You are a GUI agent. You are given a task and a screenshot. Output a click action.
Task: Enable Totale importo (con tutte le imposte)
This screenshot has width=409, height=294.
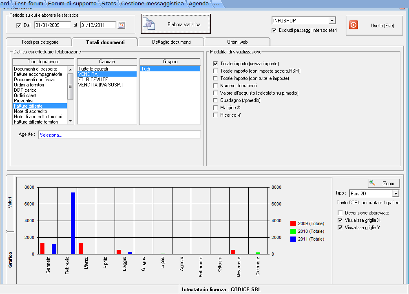pos(215,78)
